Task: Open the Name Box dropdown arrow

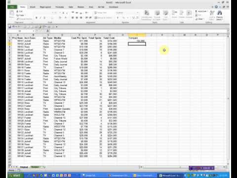Action: pyautogui.click(x=34, y=31)
